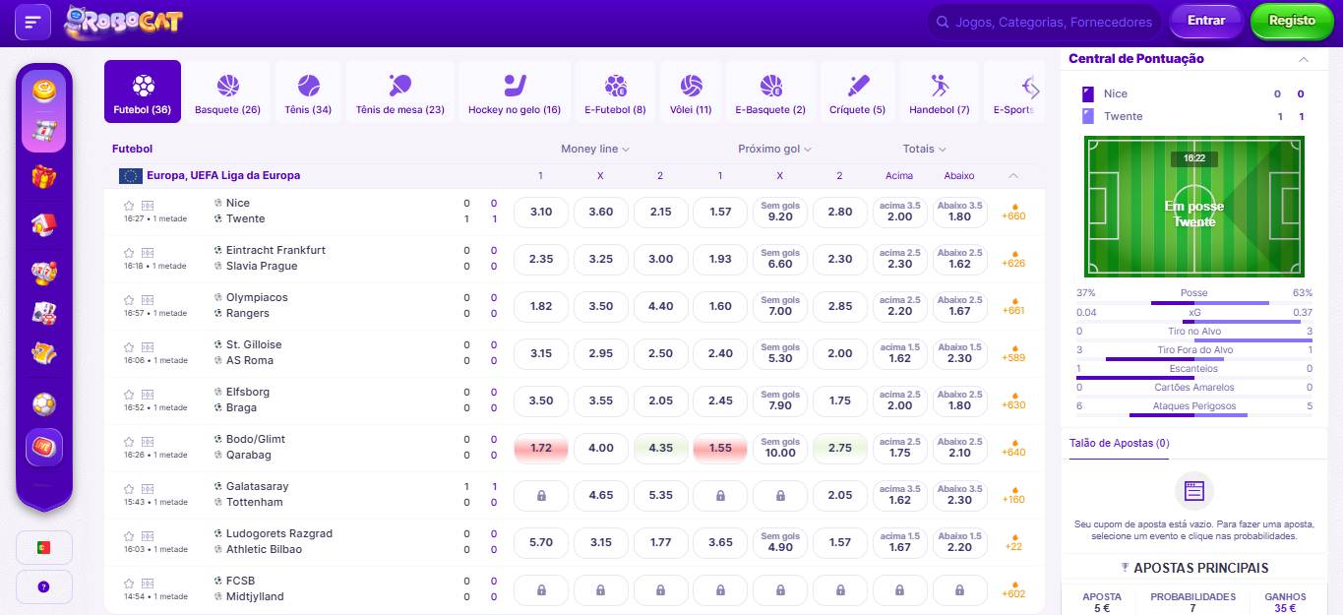Click inside the search field
1343x615 pixels.
(x=1043, y=21)
